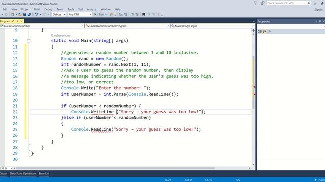Click the Col 35 status bar indicator

click(188, 180)
